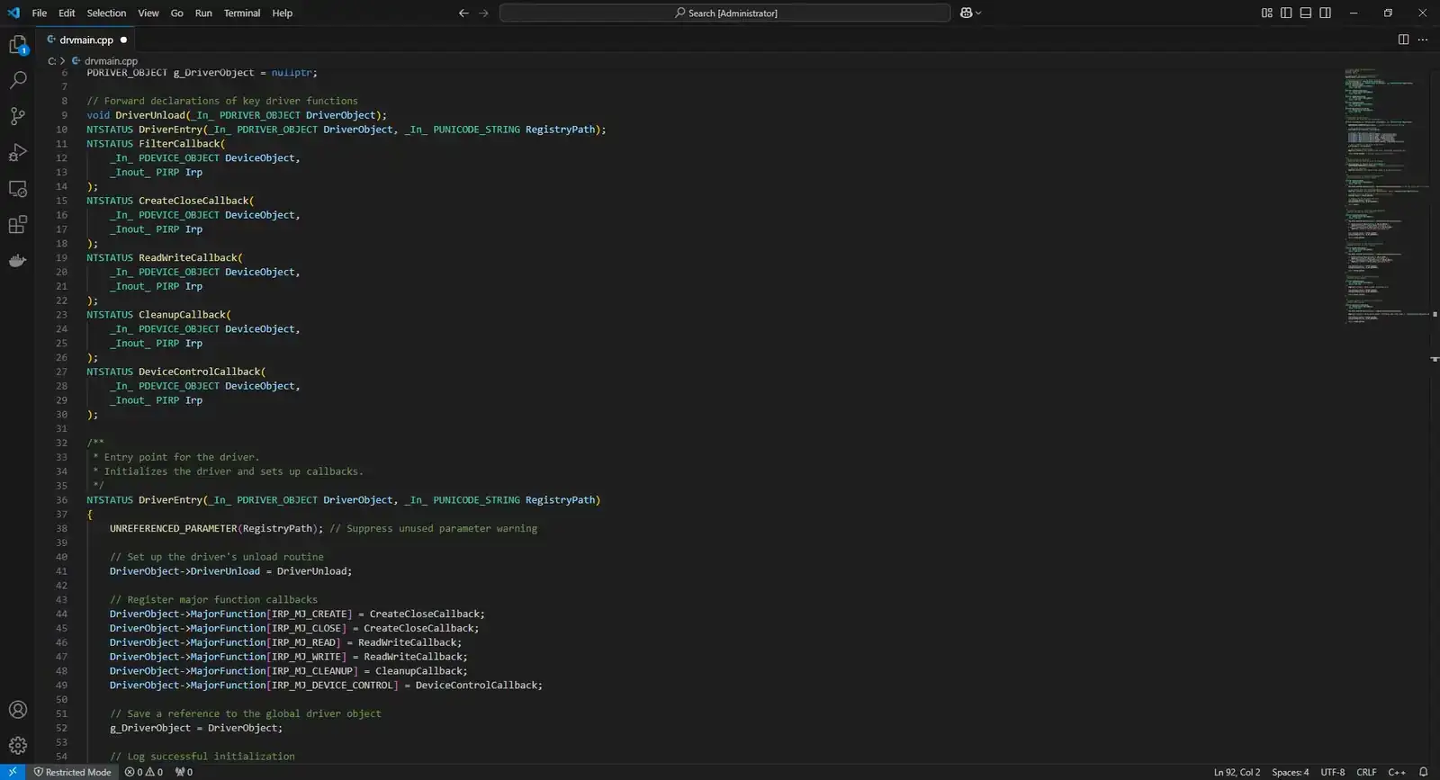Open the Extensions view

click(x=18, y=225)
